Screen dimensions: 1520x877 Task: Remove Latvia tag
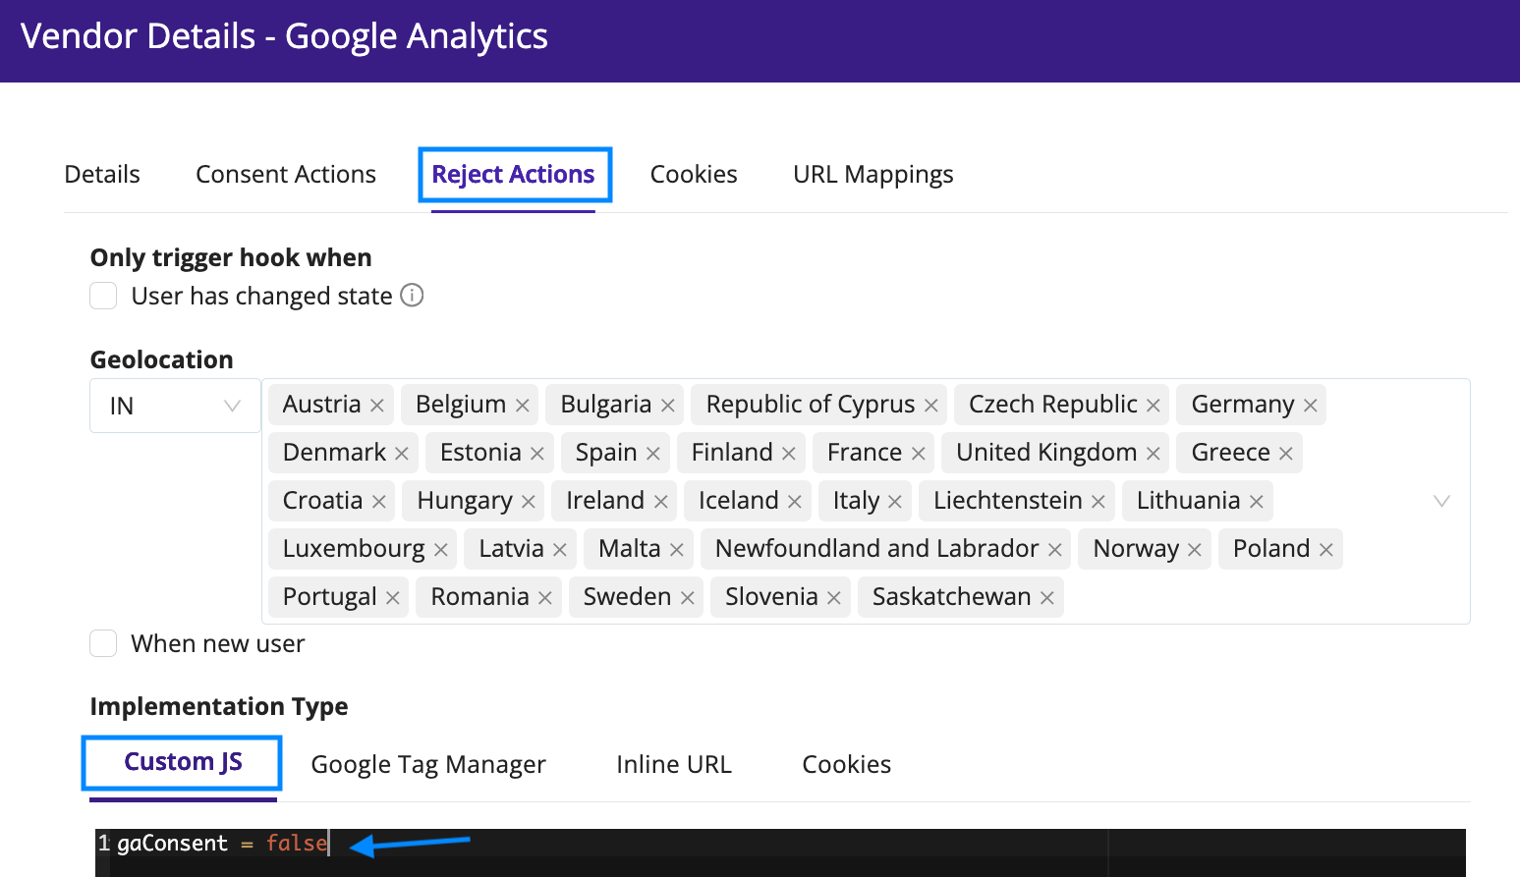click(x=560, y=549)
